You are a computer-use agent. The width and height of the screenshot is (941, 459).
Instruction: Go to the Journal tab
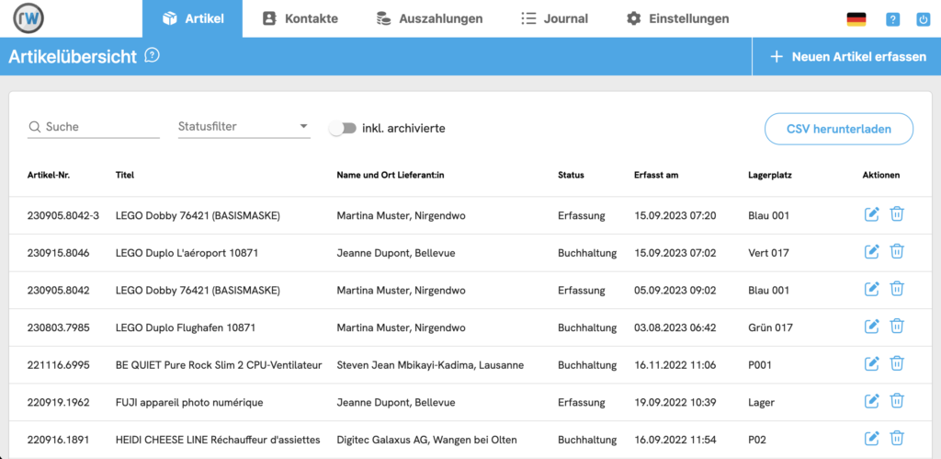[554, 18]
